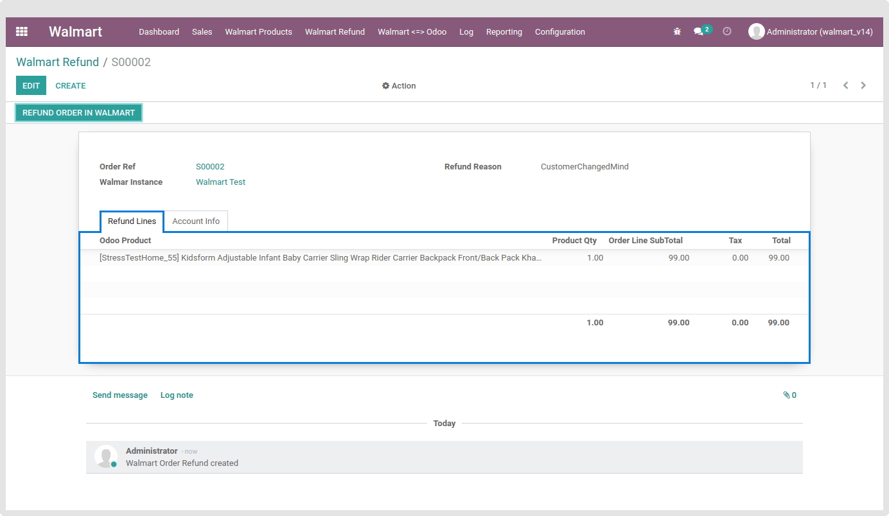Click the 1.00 quantity in the Kidsform row
889x516 pixels.
tap(595, 258)
